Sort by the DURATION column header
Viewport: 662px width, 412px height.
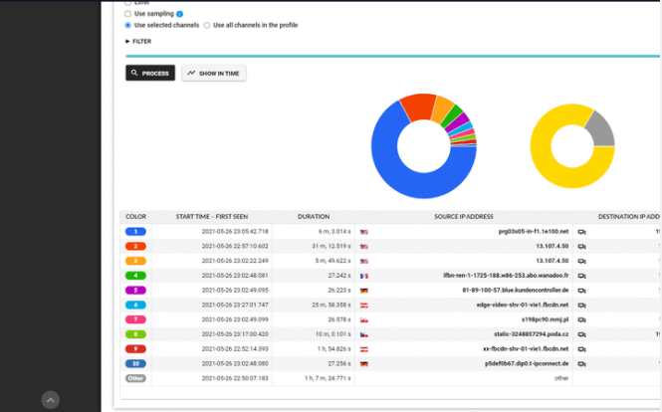coord(314,217)
